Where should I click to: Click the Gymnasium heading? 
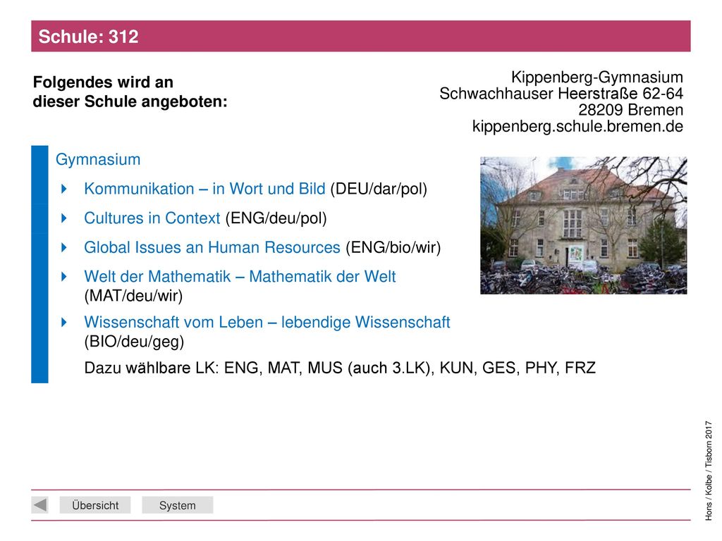[97, 160]
